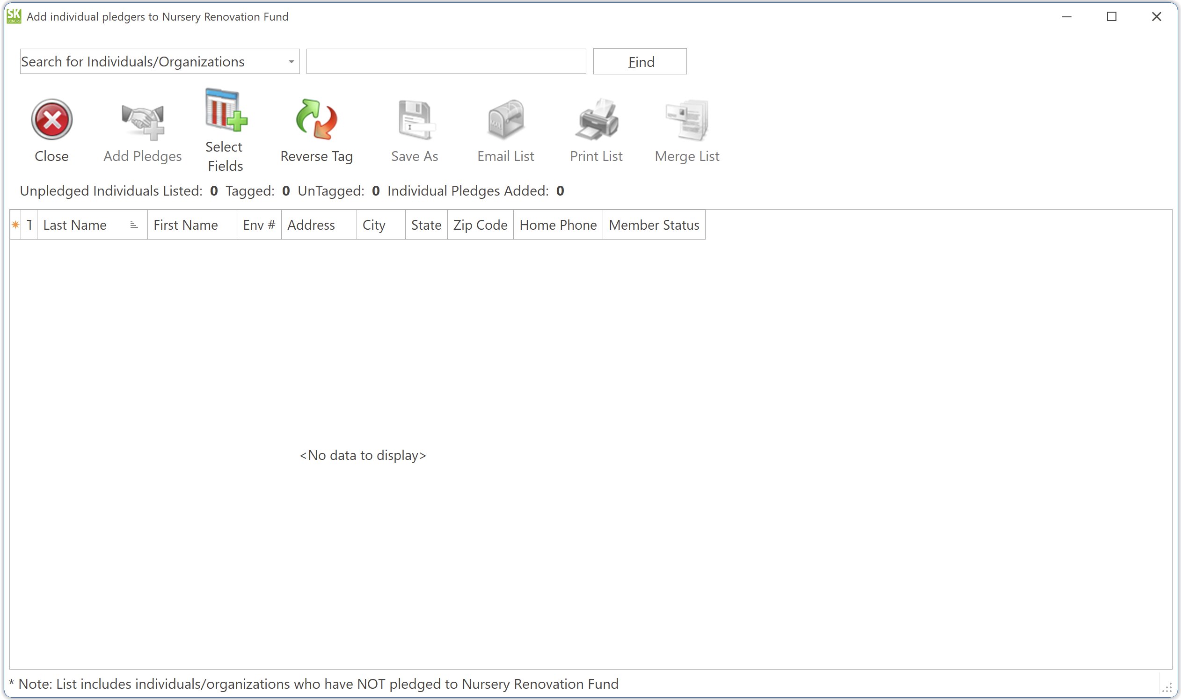Click in the search text field

pos(446,62)
